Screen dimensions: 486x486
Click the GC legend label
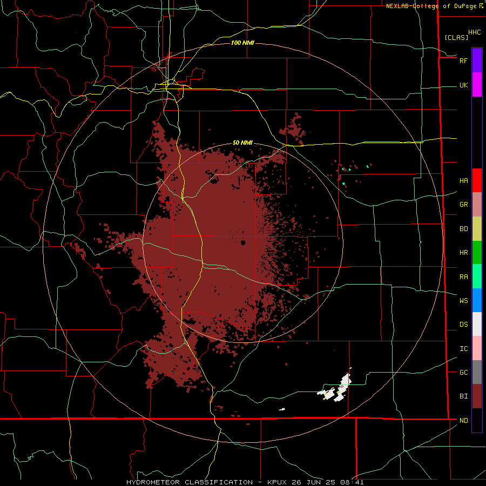coord(464,373)
